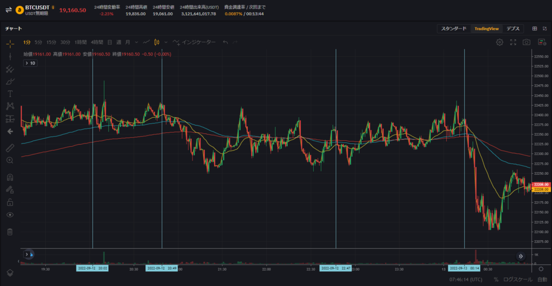Open the chart style dropdown arrow
This screenshot has width=552, height=286.
[166, 42]
